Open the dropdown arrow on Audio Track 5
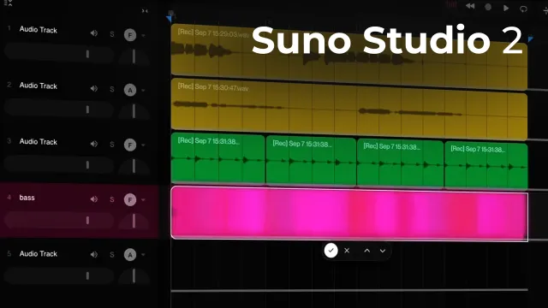The image size is (548, 308). tap(143, 255)
